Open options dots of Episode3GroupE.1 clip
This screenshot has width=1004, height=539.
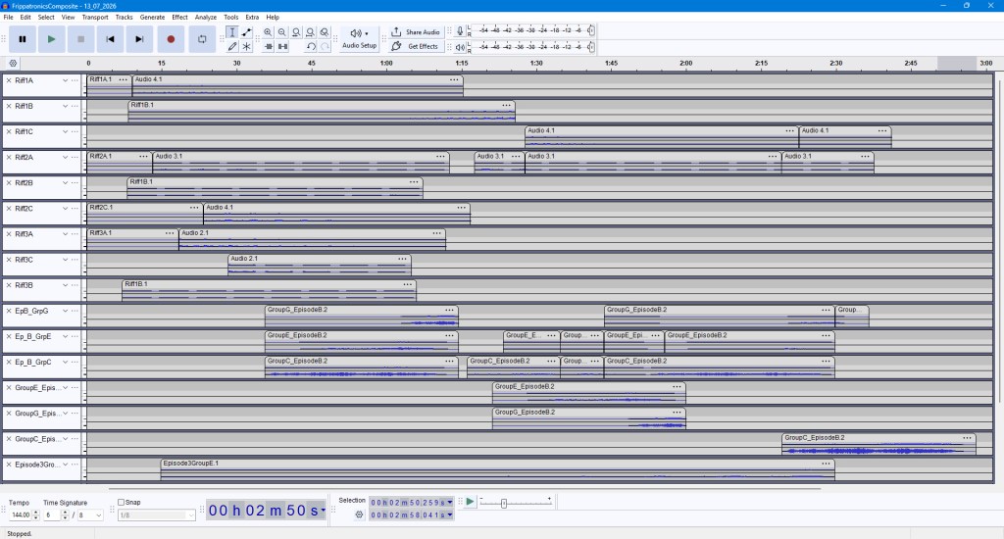[826, 464]
